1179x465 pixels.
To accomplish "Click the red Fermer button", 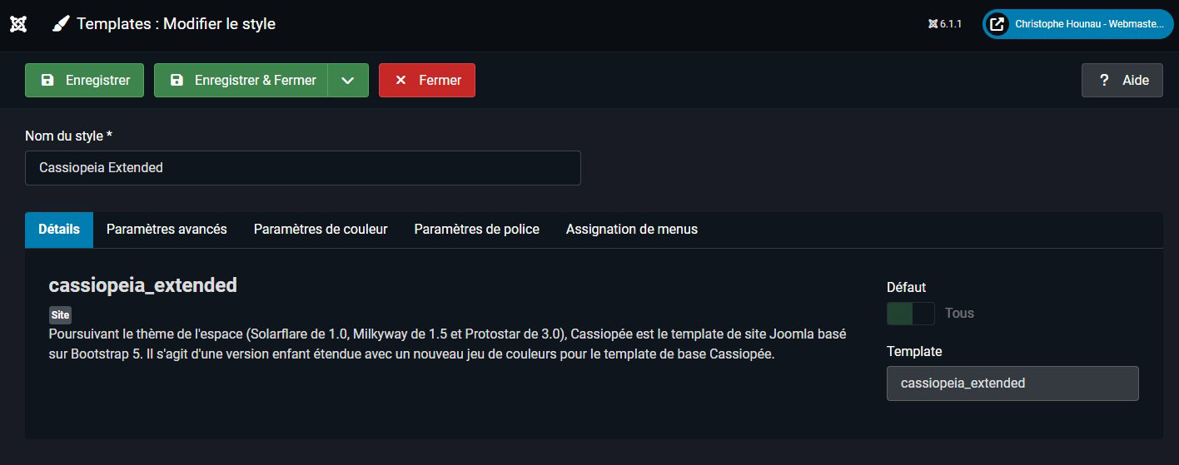I will tap(427, 81).
